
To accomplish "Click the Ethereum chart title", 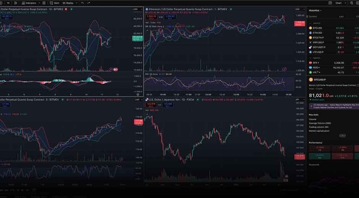I will pyautogui.click(x=188, y=10).
